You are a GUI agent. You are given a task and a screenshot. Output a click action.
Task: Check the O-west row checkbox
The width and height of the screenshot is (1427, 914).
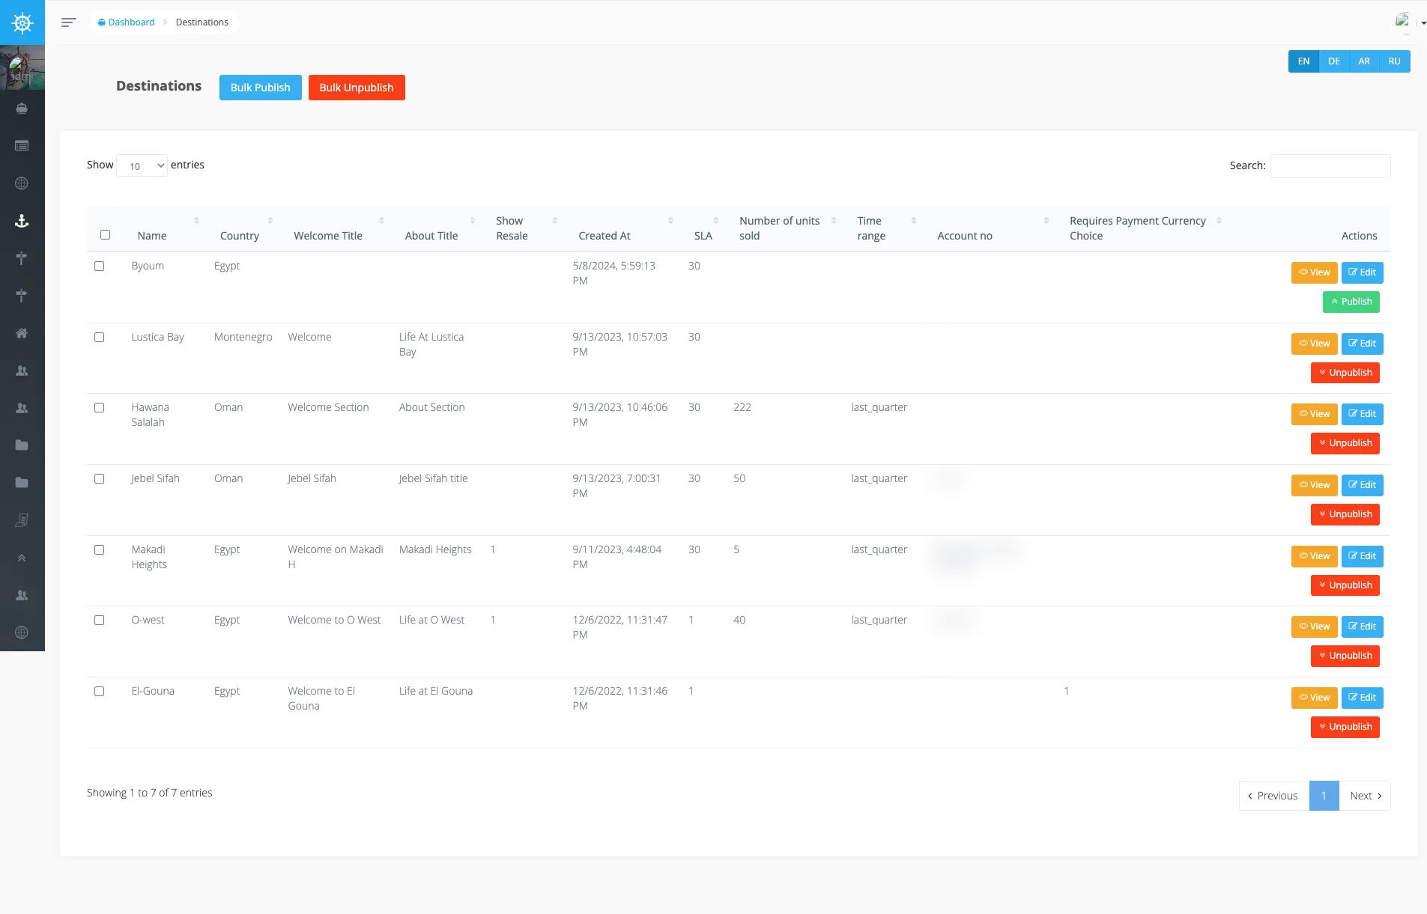[99, 621]
